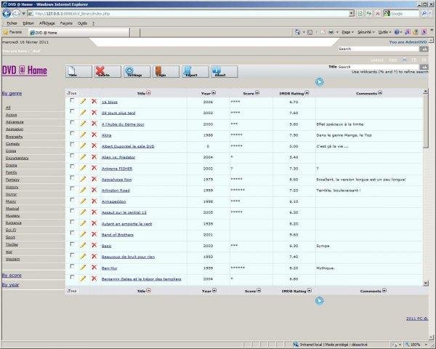
Task: Tick the checkbox for Antwone FISHER
Action: click(72, 167)
